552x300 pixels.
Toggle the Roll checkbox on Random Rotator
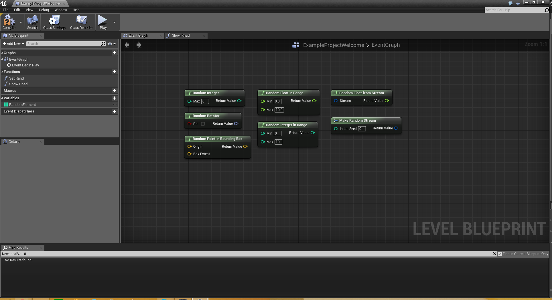[203, 124]
